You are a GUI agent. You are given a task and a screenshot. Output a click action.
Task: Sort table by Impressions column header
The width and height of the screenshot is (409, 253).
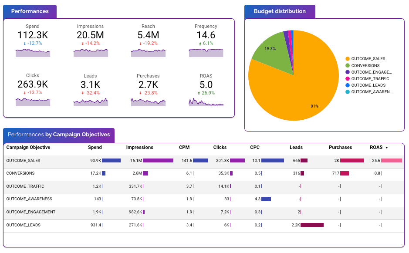(139, 147)
